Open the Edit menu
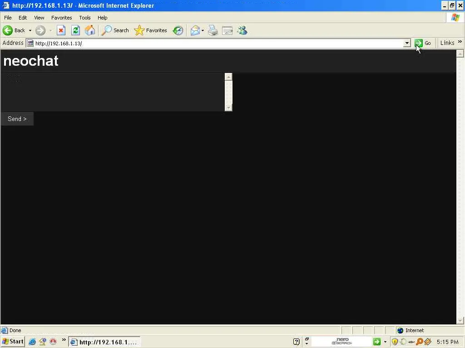Image resolution: width=465 pixels, height=348 pixels. coord(23,18)
